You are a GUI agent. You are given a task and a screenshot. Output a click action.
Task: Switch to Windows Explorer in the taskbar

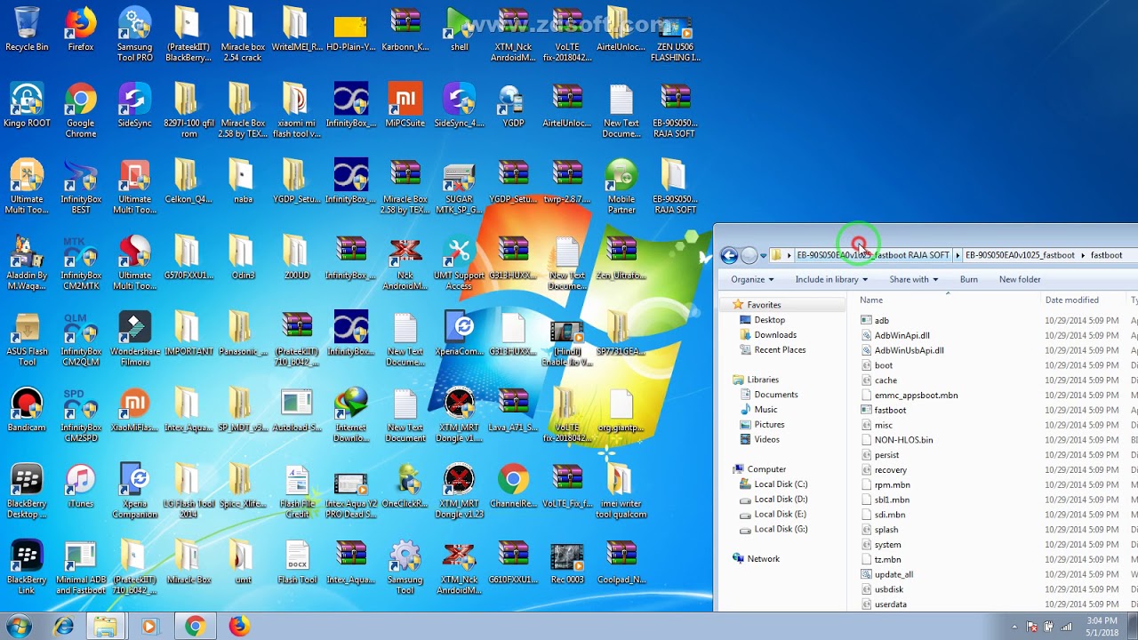pyautogui.click(x=106, y=627)
